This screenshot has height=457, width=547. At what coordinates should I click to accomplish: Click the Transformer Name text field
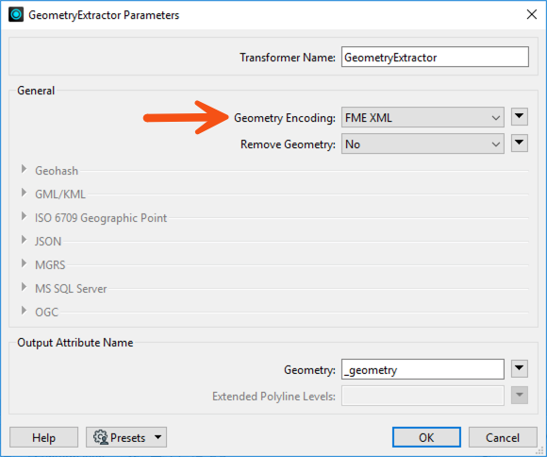pyautogui.click(x=435, y=57)
